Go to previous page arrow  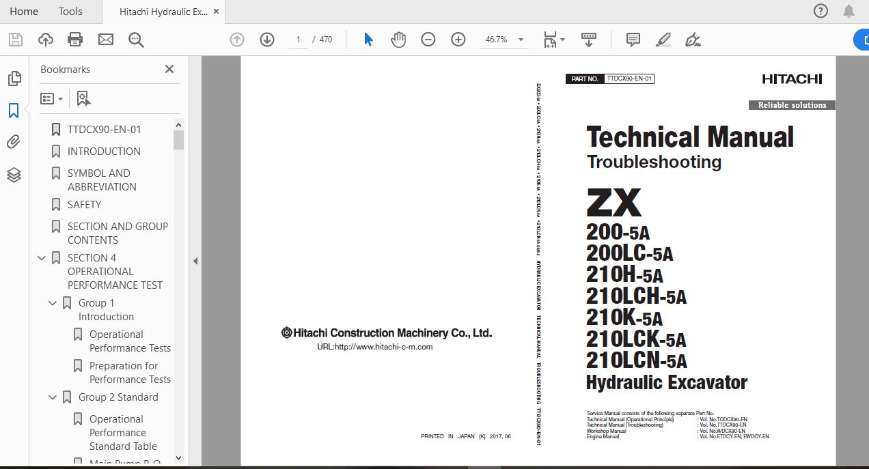[237, 40]
